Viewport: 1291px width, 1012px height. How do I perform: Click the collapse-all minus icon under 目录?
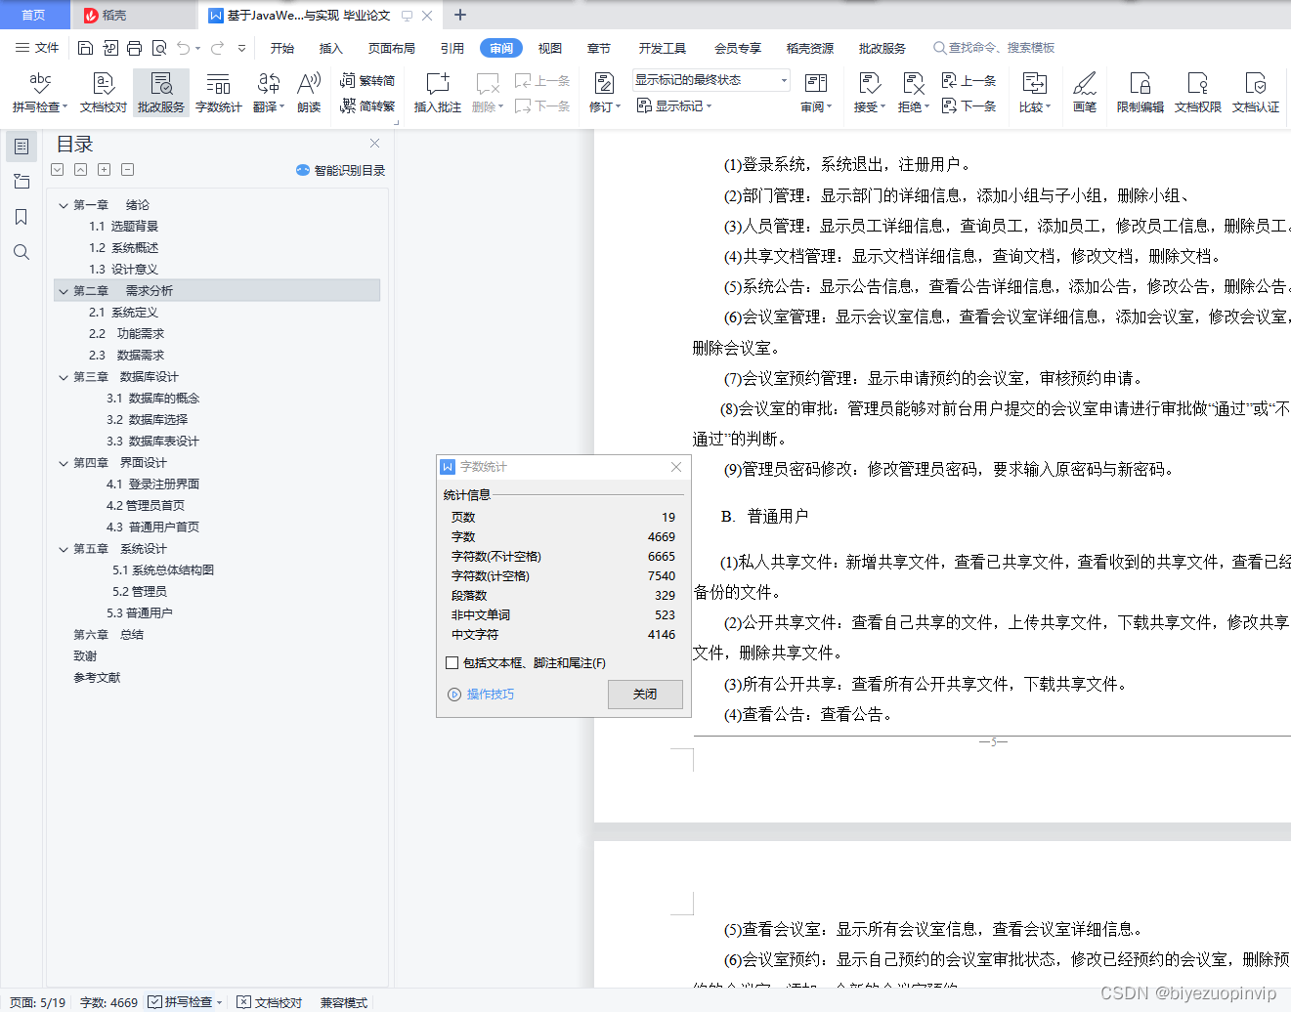(127, 169)
